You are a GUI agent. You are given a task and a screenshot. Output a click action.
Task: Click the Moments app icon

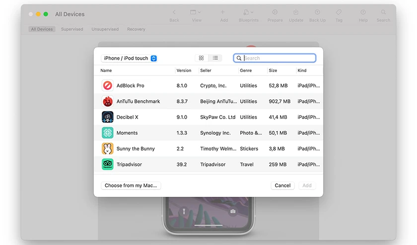pos(107,133)
